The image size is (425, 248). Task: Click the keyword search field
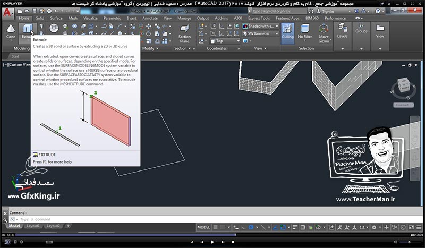coord(279,11)
